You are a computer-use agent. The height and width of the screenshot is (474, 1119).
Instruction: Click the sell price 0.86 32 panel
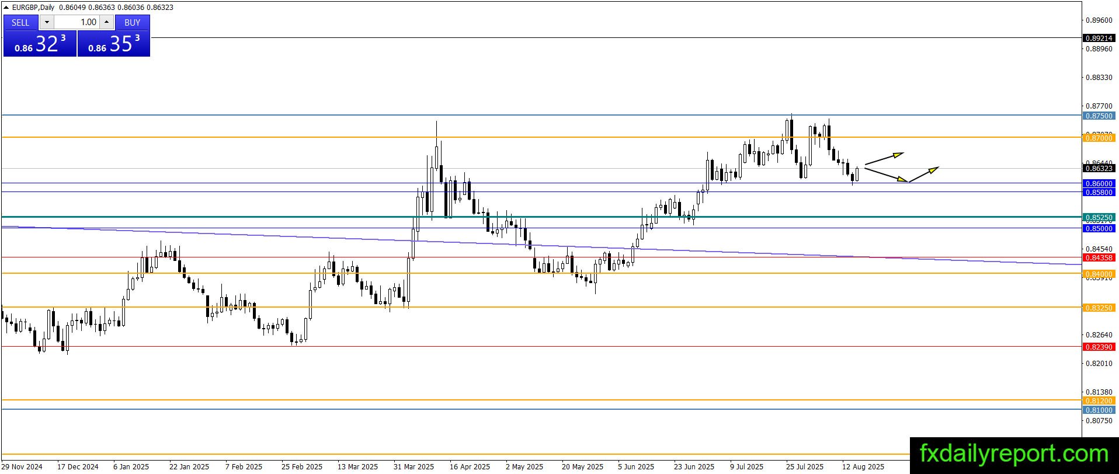pos(40,44)
